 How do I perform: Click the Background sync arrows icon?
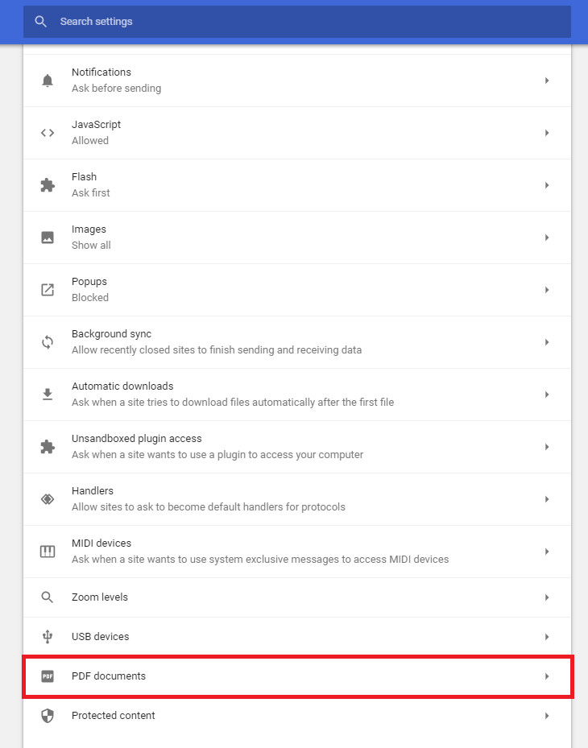pyautogui.click(x=48, y=342)
